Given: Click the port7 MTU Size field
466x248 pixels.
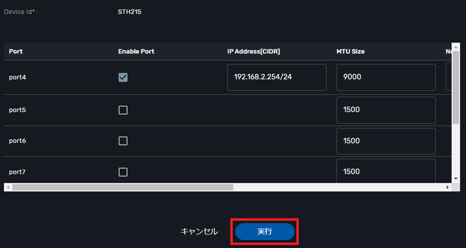Looking at the screenshot, I should (385, 171).
